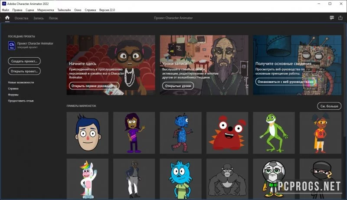Open the Предоставить отзыв link
Viewport: 347px width, 200px height.
coord(21,101)
